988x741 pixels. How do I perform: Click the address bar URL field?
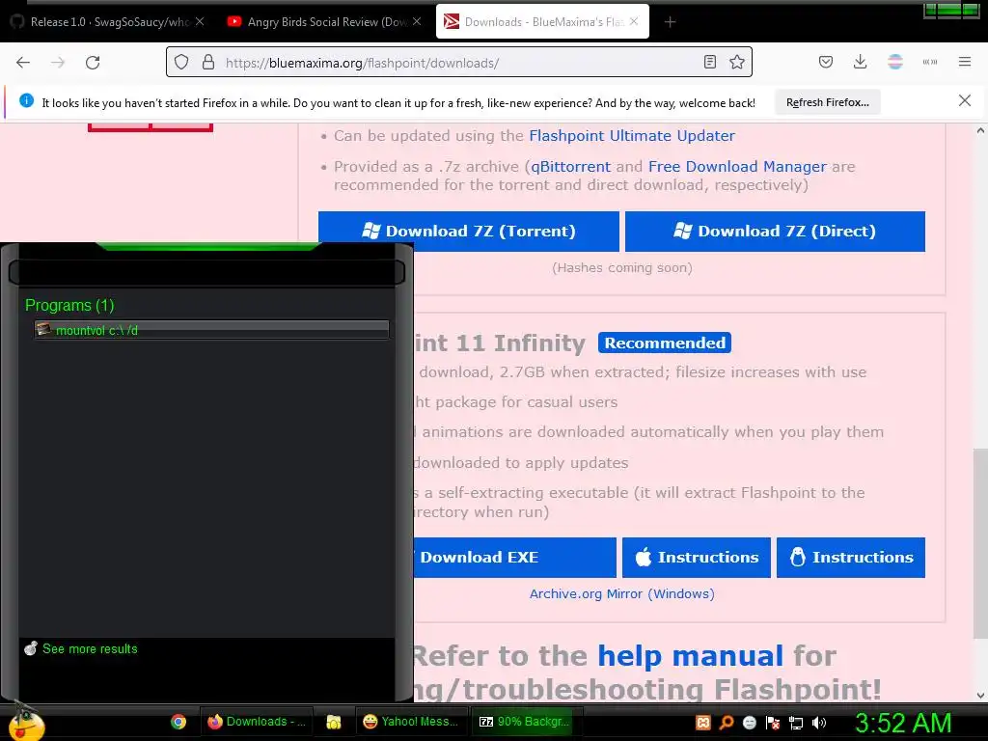pos(460,63)
